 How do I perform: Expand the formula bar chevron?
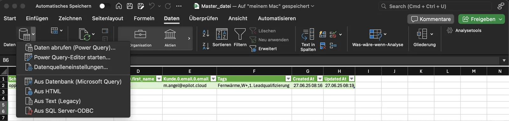click(x=504, y=60)
